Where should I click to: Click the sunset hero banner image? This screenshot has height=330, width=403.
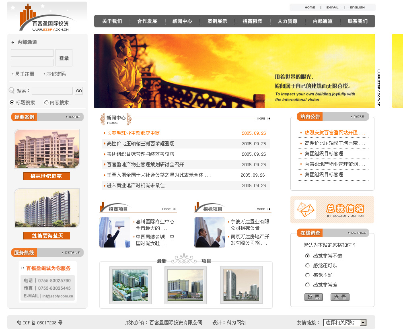point(234,71)
